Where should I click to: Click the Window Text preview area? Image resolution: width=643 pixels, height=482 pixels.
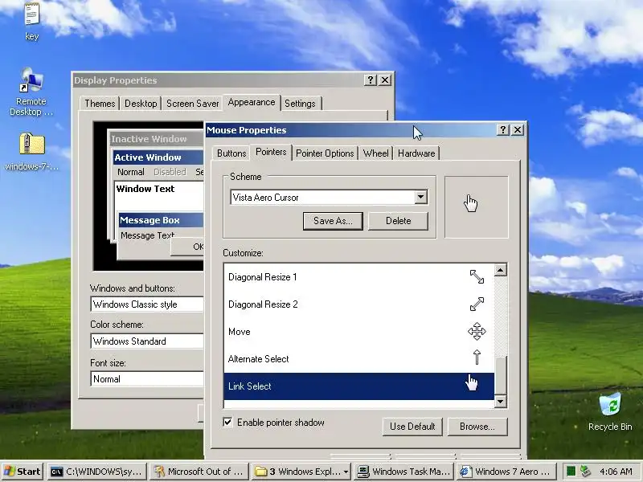click(159, 194)
